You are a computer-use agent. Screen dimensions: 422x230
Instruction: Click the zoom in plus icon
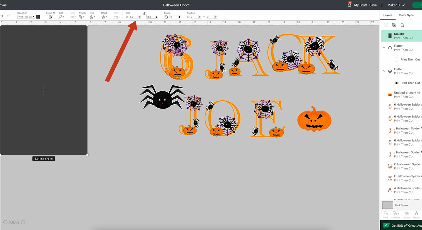pyautogui.click(x=23, y=222)
